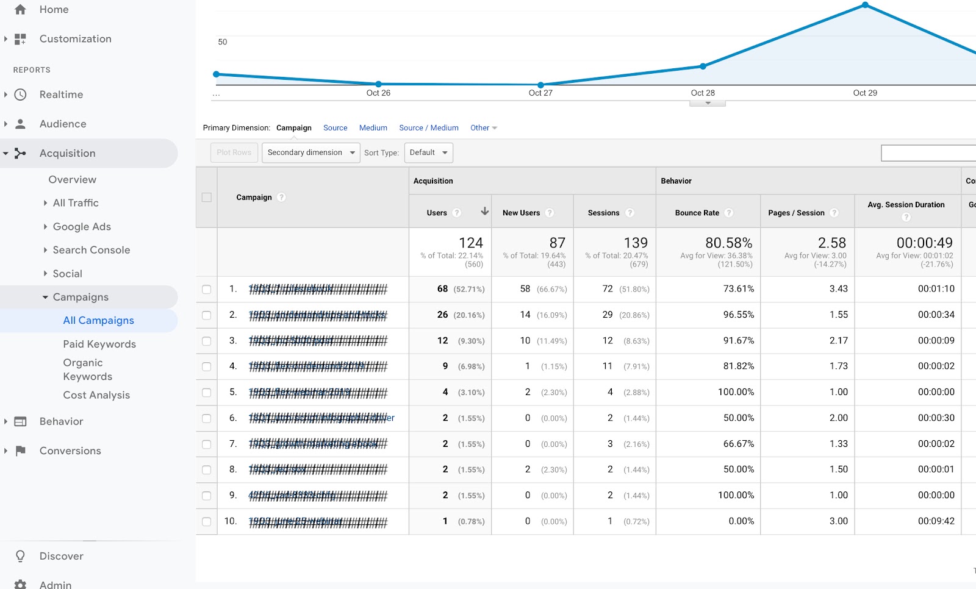Click the Bounce Rate help icon
Image resolution: width=976 pixels, height=589 pixels.
tap(729, 213)
